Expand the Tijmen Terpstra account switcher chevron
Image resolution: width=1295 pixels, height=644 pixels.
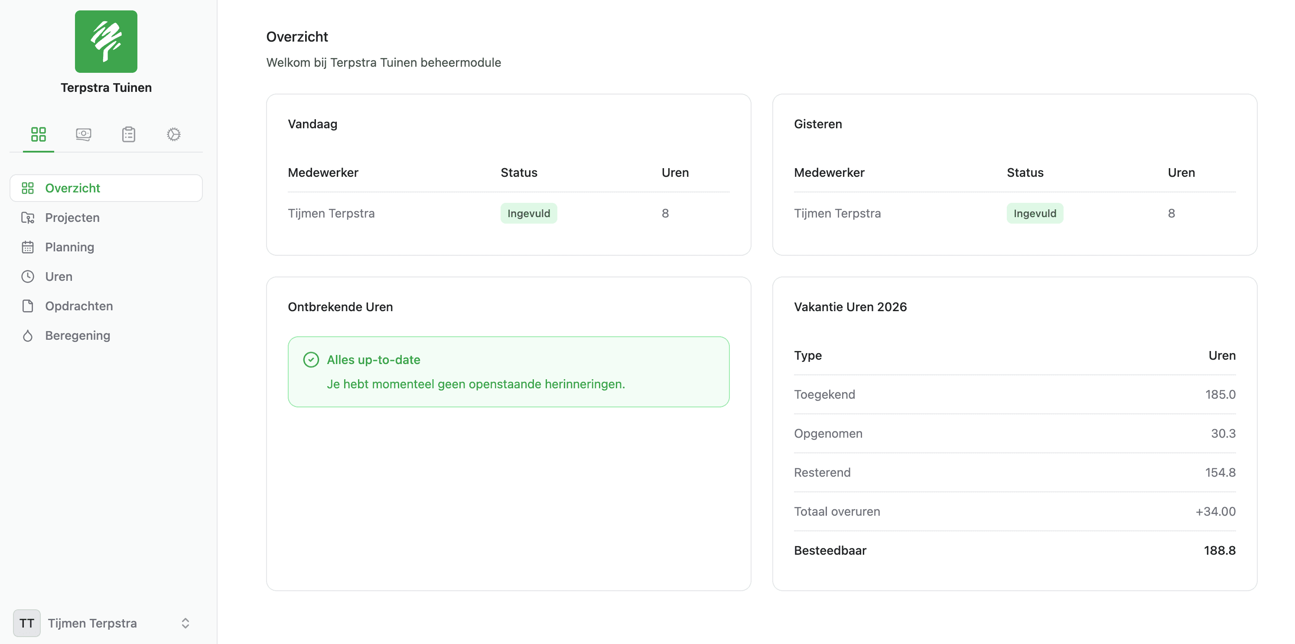point(185,623)
